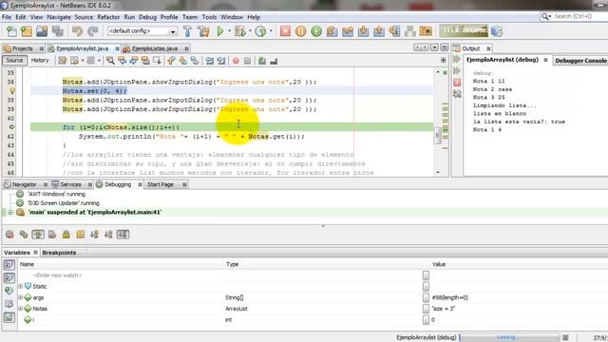Clean and build project with hammer-broom icon
Image resolution: width=608 pixels, height=342 pixels.
(x=203, y=31)
